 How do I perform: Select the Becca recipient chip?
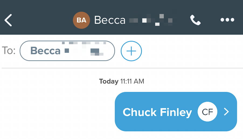coord(67,51)
